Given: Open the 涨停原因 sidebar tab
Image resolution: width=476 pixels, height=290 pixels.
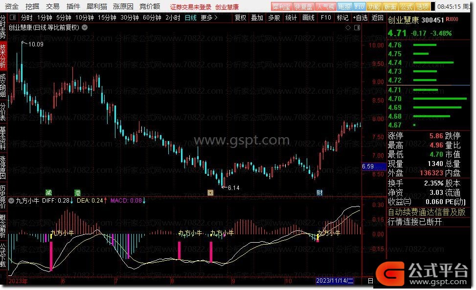Looking at the screenshot, I should click(3, 167).
